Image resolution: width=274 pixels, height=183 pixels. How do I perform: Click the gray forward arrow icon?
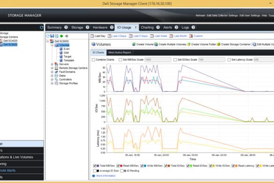[67, 36]
